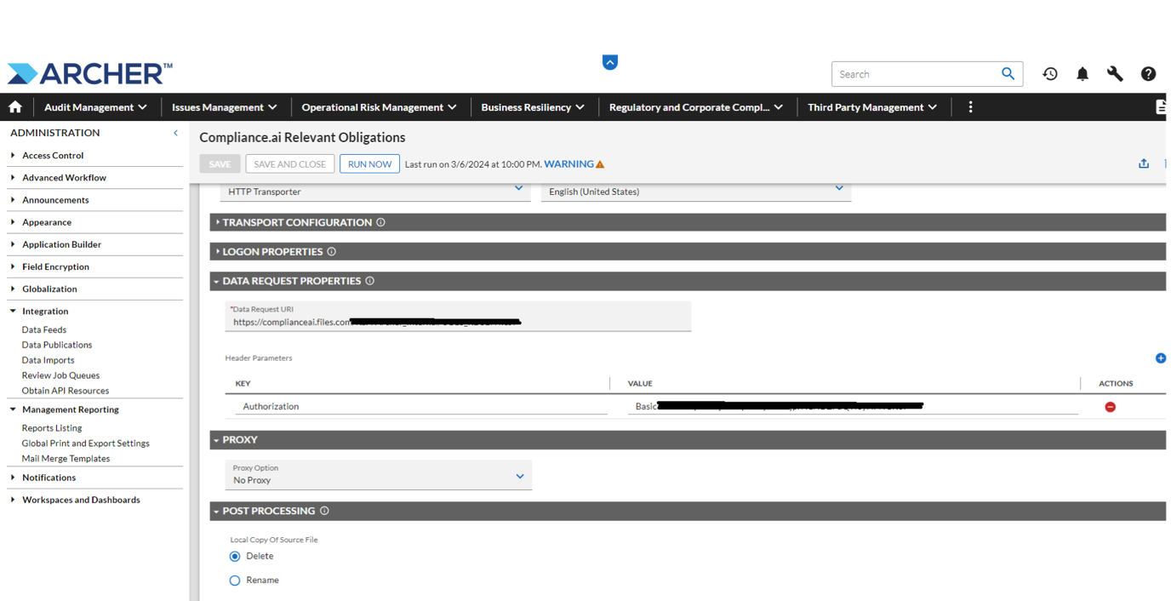Viewport: 1171px width, 601px height.
Task: Click the export share icon
Action: [x=1144, y=163]
